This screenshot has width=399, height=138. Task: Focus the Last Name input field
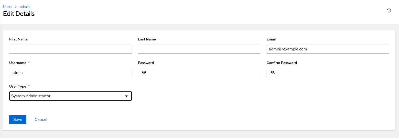pyautogui.click(x=199, y=49)
